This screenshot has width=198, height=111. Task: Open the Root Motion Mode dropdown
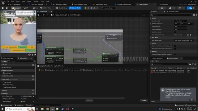(183, 40)
